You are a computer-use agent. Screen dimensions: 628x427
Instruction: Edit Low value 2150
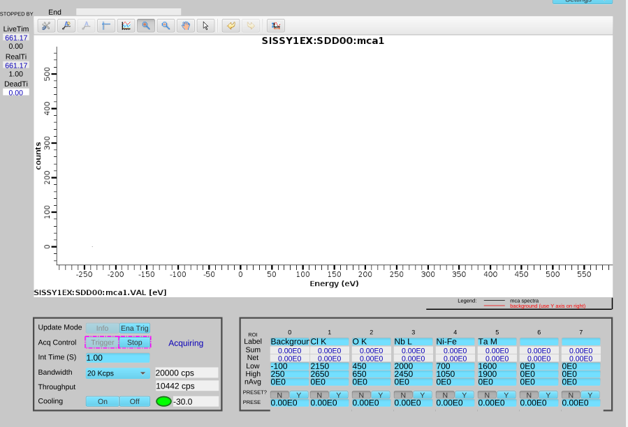pos(330,366)
